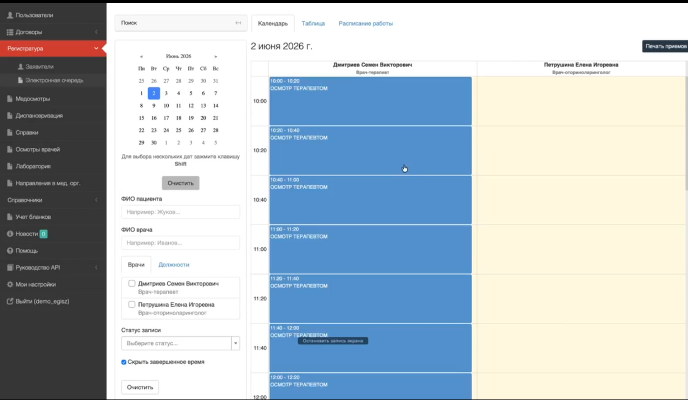The width and height of the screenshot is (688, 400).
Task: Uncheck Скрыть завершенное время
Action: point(124,362)
